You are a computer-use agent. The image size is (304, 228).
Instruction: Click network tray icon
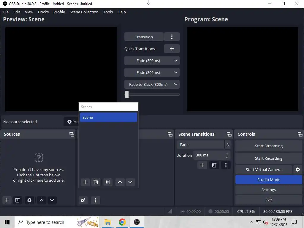[259, 222]
